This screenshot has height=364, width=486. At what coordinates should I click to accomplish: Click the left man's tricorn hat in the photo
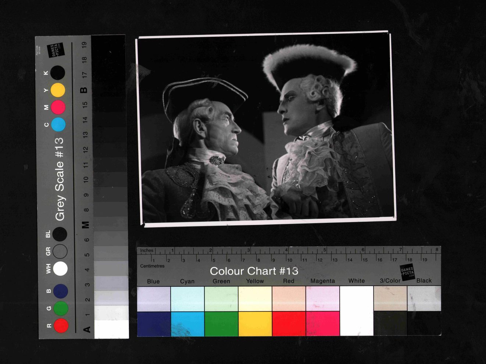click(x=203, y=92)
